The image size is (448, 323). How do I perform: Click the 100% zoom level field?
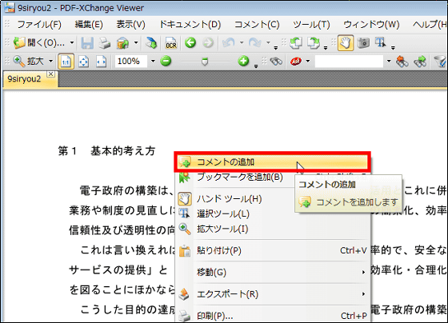(131, 61)
